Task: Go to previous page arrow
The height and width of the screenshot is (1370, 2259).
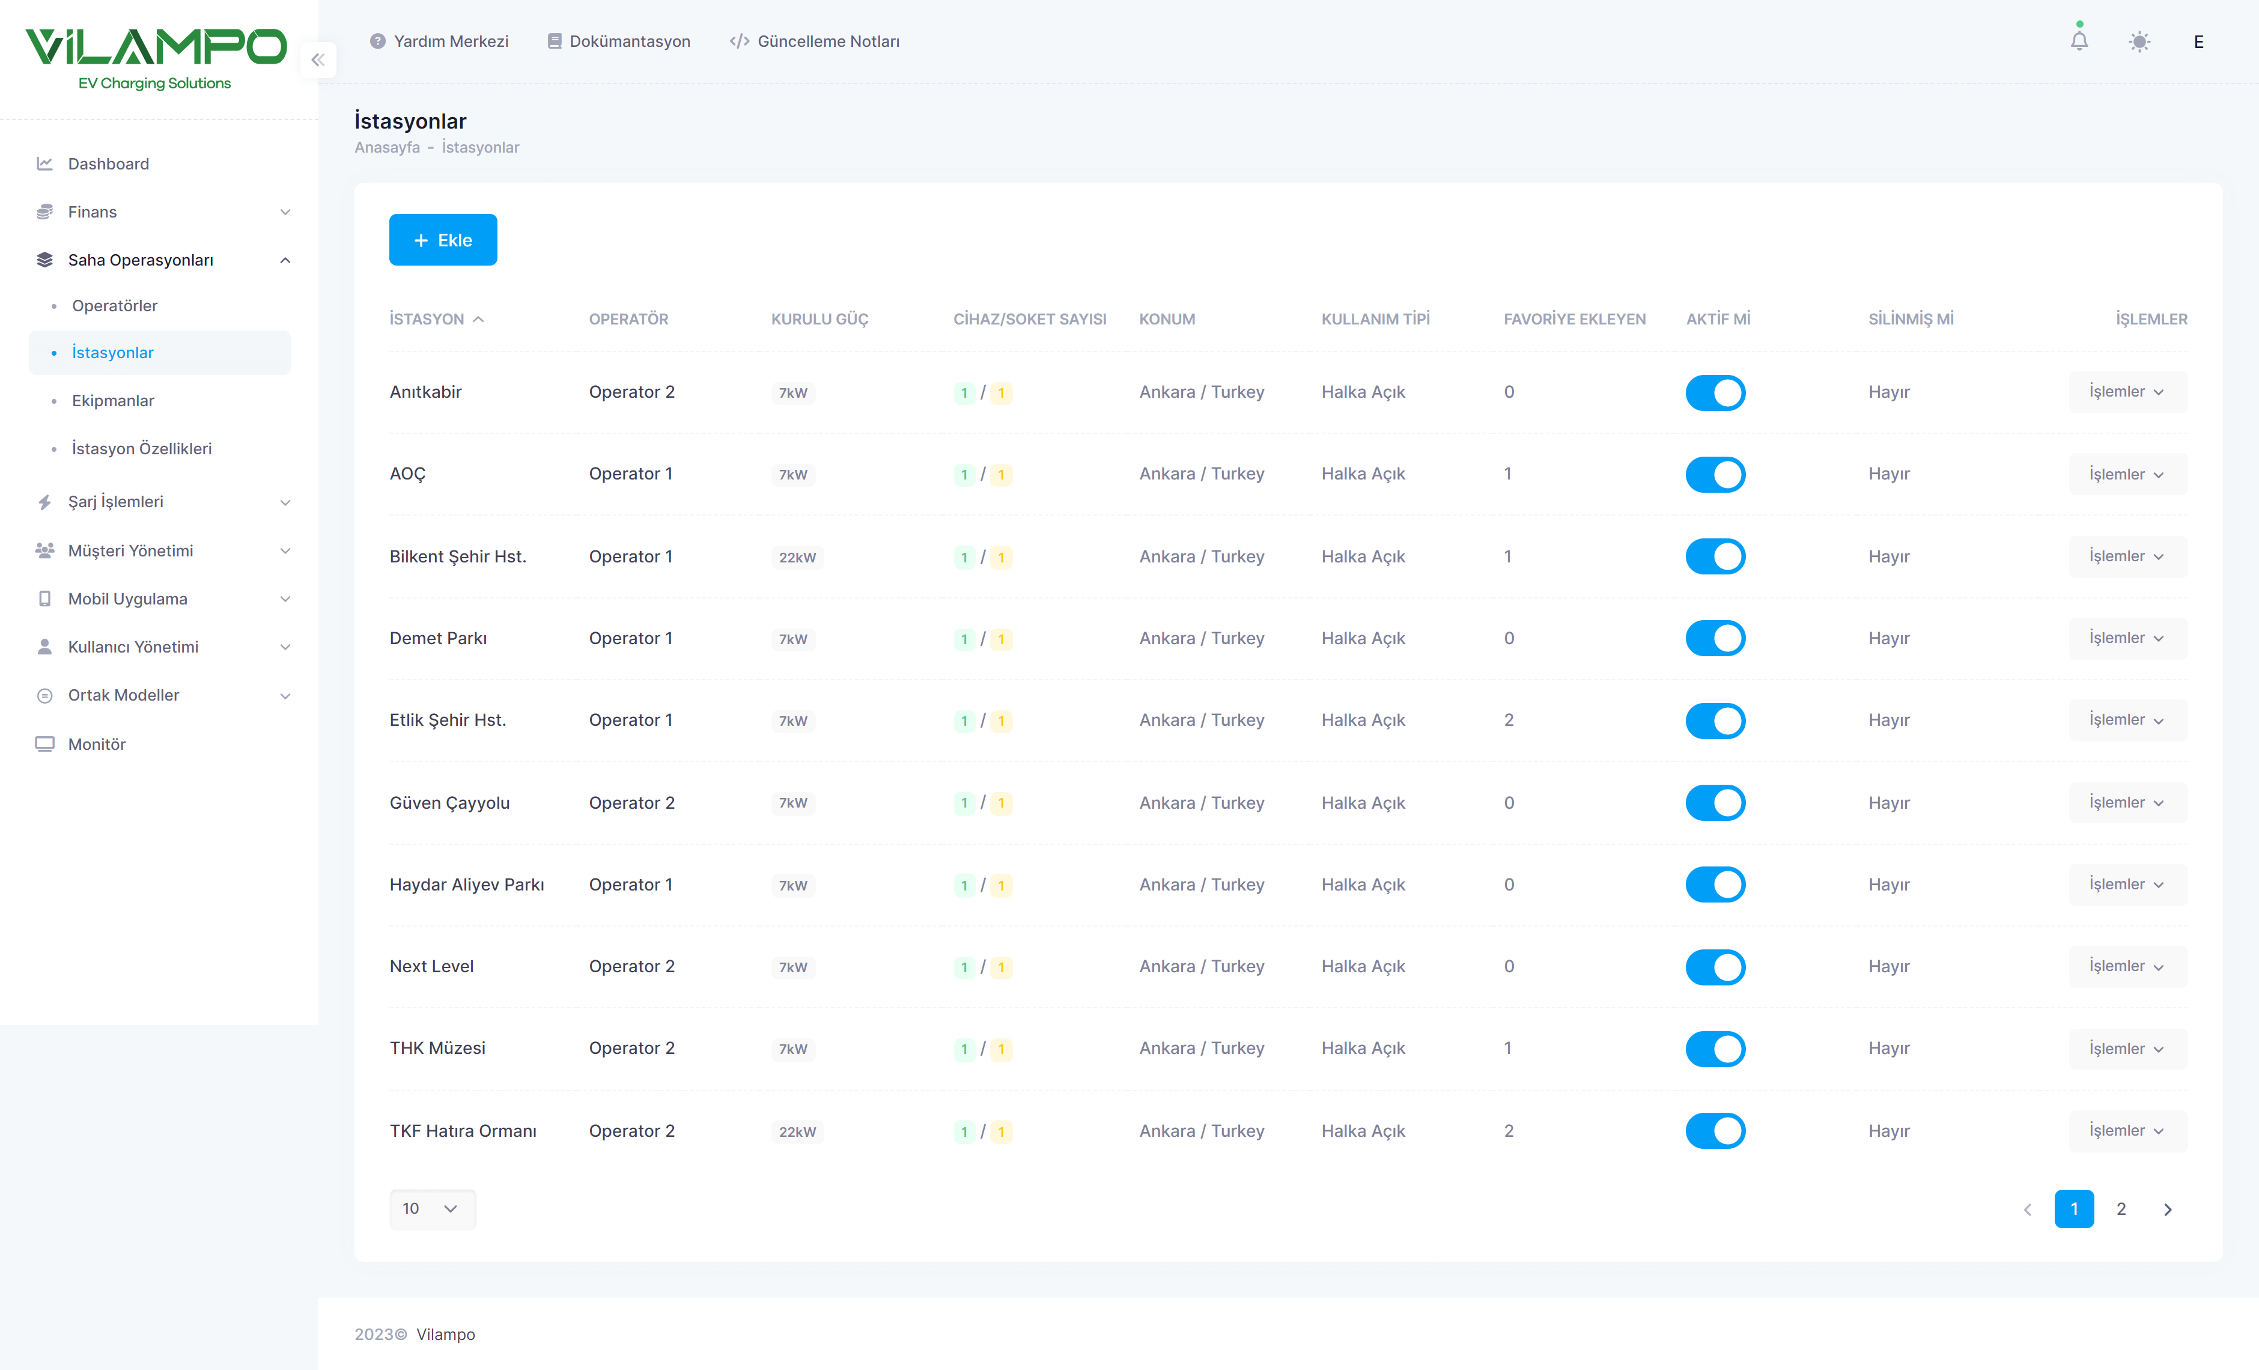Action: point(2027,1208)
